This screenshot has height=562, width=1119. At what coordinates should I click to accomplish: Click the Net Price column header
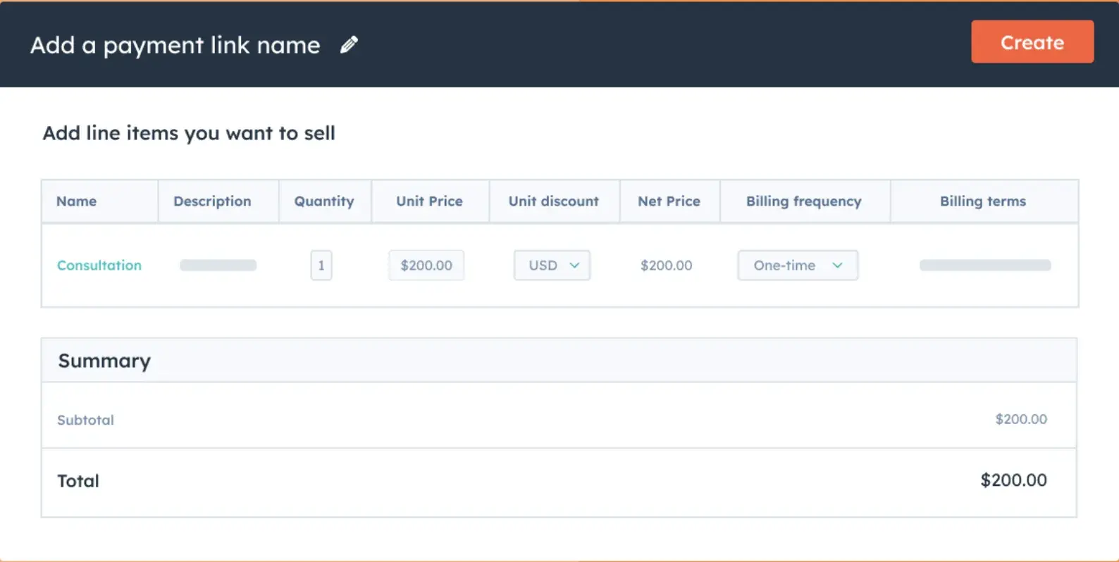(x=669, y=201)
